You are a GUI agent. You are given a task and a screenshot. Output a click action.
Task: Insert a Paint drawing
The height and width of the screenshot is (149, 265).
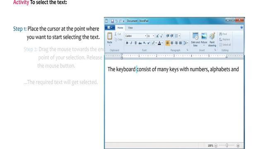(212, 39)
